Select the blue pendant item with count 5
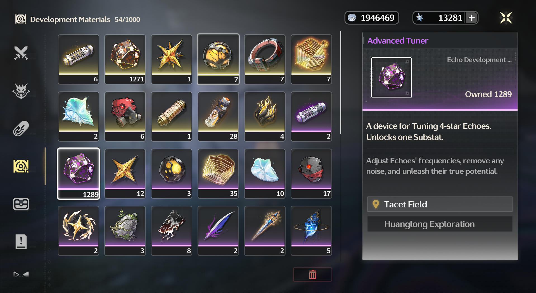 311,231
